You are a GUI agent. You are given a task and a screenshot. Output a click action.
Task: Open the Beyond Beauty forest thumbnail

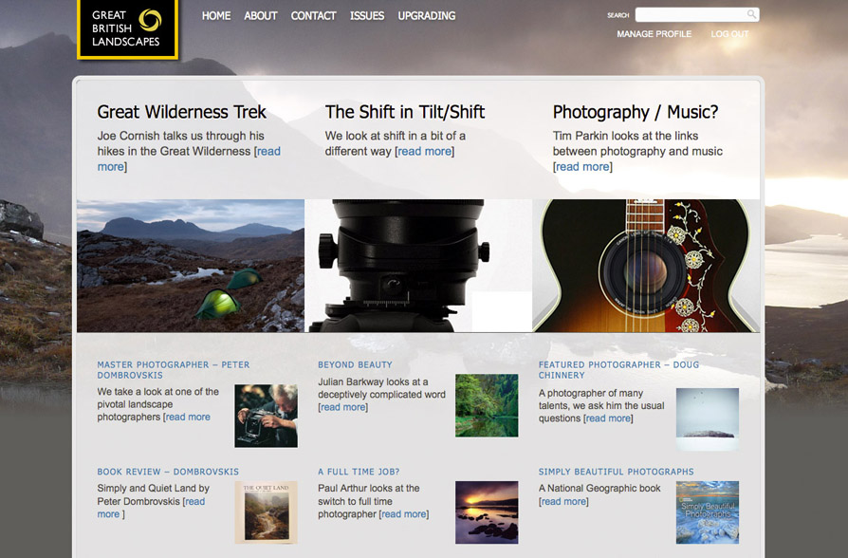pos(487,405)
